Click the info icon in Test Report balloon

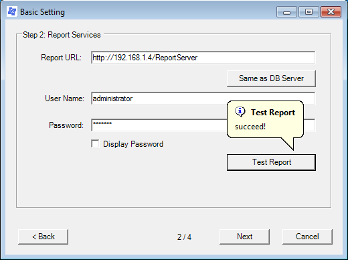240,111
